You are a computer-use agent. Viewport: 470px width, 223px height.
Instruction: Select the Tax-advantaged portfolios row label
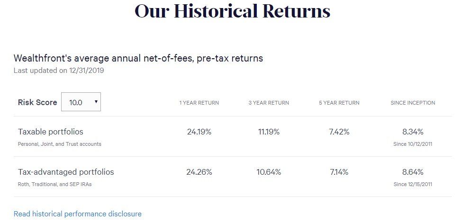click(66, 172)
